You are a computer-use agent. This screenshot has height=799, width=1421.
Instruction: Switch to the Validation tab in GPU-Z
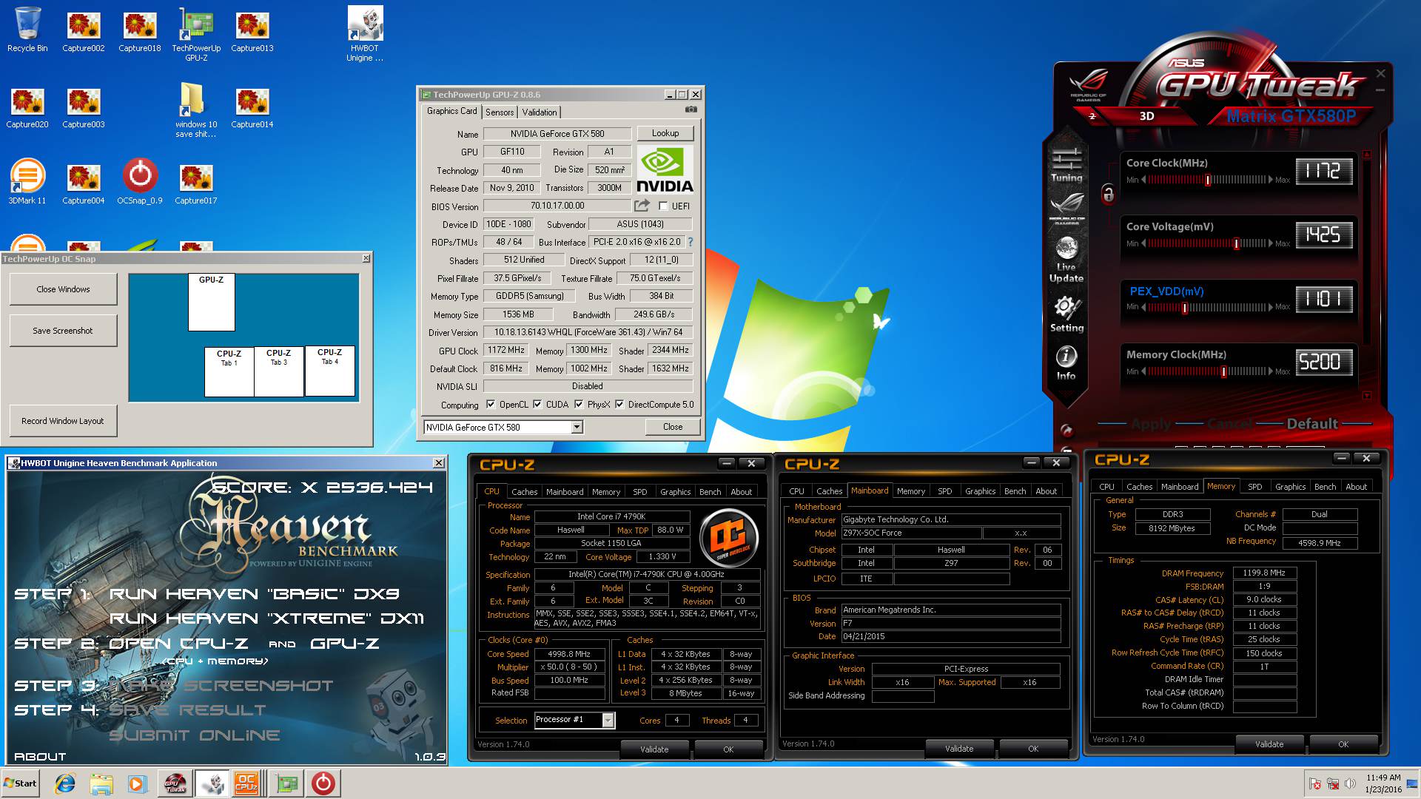point(539,112)
